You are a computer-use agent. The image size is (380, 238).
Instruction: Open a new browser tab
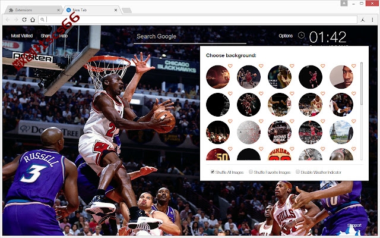[x=126, y=10]
